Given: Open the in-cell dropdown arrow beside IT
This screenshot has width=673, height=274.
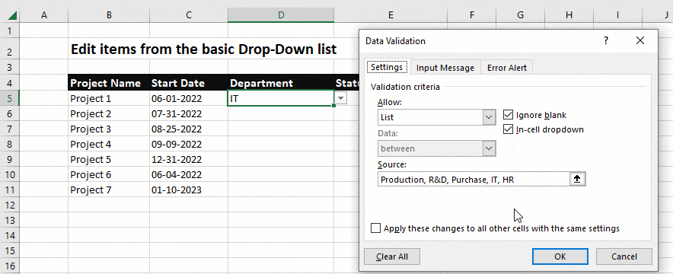Looking at the screenshot, I should tap(340, 99).
